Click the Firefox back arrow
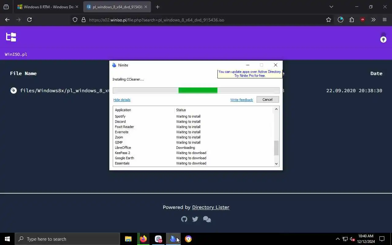This screenshot has height=245, width=392. click(7, 20)
